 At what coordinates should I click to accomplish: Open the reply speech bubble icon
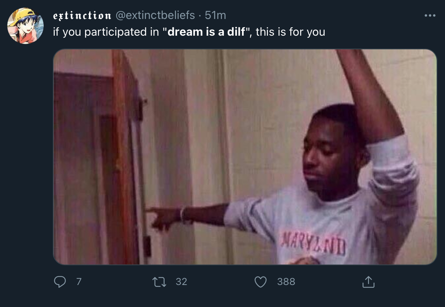point(60,282)
